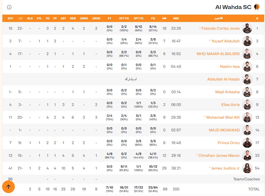Click Prince Orizu's player avatar

pyautogui.click(x=247, y=143)
